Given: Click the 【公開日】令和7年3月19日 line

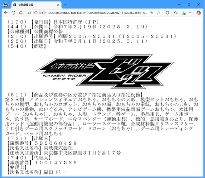Looking at the screenshot, I should (x=77, y=27).
